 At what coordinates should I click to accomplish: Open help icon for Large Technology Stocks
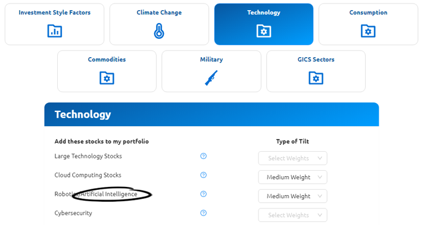point(204,156)
